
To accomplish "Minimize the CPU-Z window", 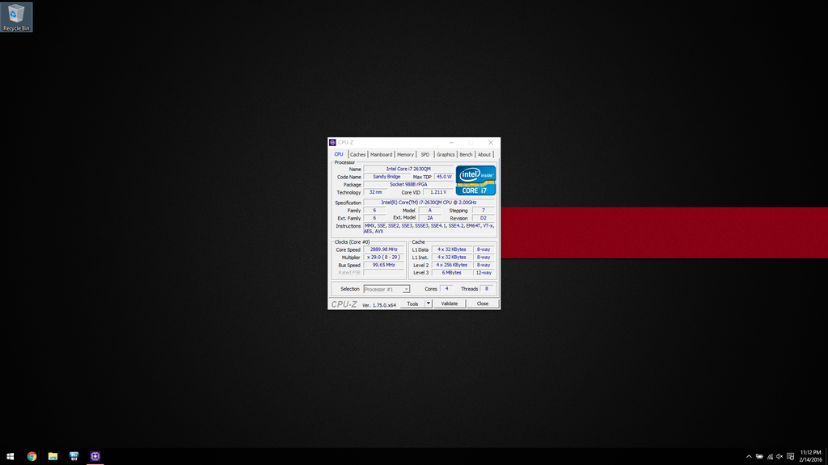I will (451, 142).
